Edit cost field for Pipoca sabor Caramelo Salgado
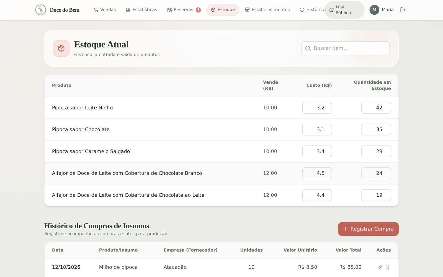 [317, 152]
